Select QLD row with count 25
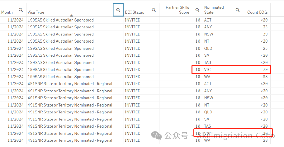 (x=208, y=49)
